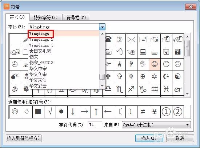Viewport: 200px width, 148px height.
Task: Select the Sagittarius arrow symbol
Action: tap(131, 89)
